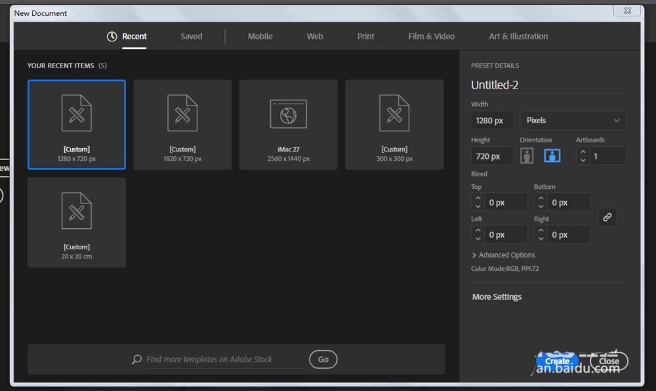Open the Art & Illustration tab
The height and width of the screenshot is (391, 656).
coord(518,37)
